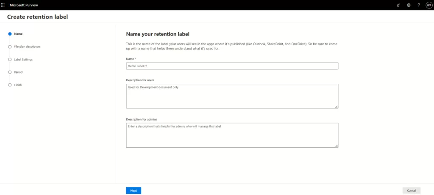Image resolution: width=434 pixels, height=195 pixels.
Task: Click the Finish step circle indicator
Action: pos(10,85)
